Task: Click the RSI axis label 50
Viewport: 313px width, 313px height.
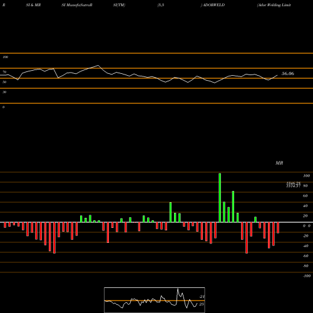Action: tap(4, 82)
